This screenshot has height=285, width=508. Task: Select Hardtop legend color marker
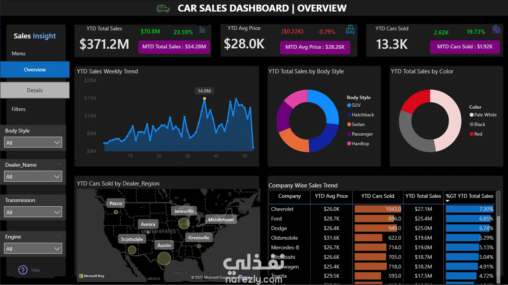pos(349,144)
